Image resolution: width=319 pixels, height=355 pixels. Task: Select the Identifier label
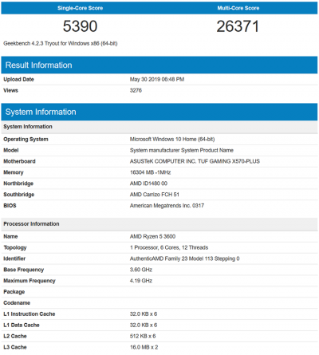[14, 258]
